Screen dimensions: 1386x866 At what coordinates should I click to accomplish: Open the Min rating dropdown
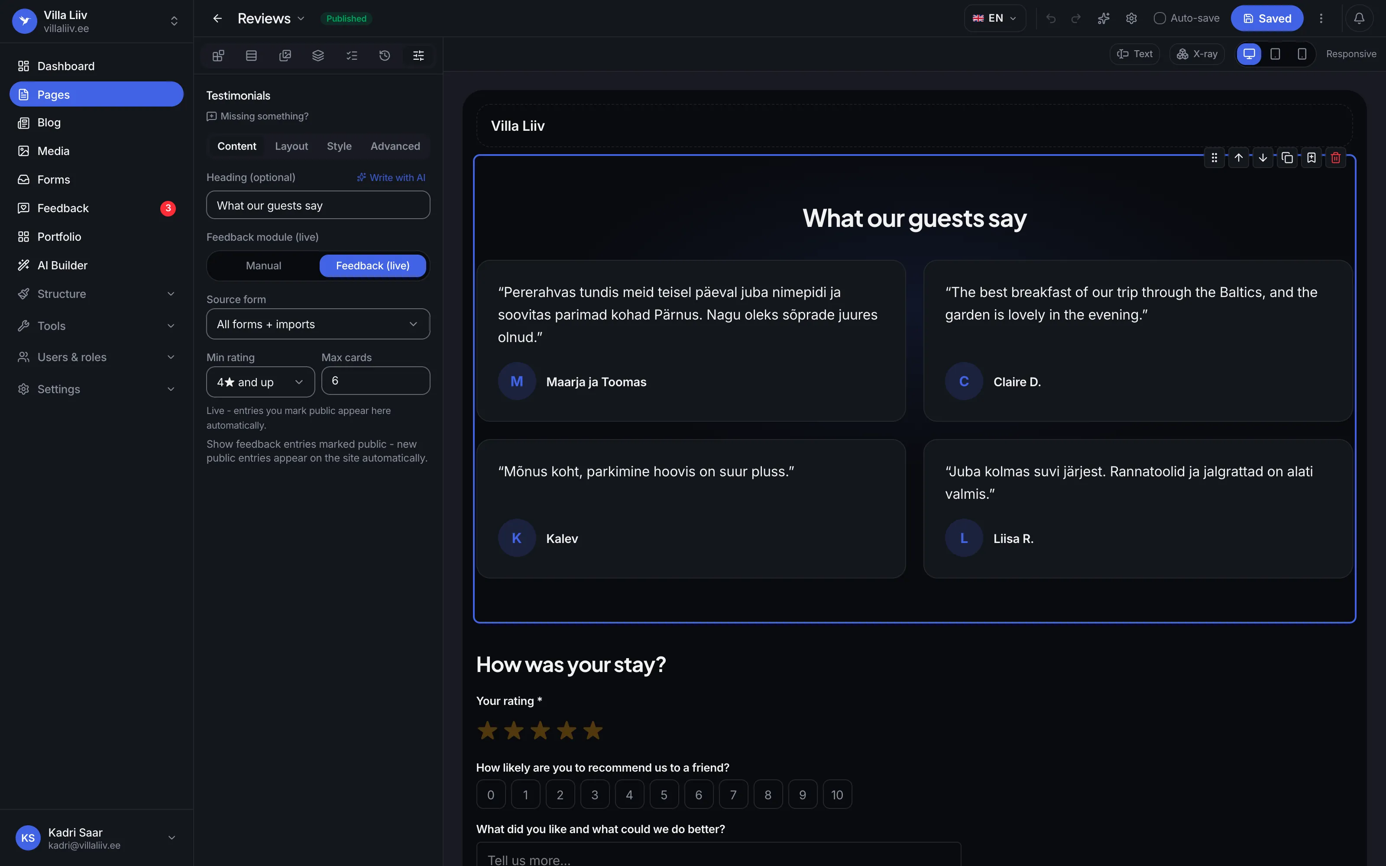261,382
